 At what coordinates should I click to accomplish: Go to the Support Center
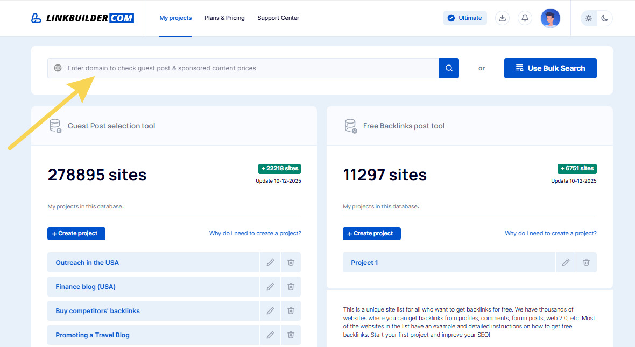278,18
